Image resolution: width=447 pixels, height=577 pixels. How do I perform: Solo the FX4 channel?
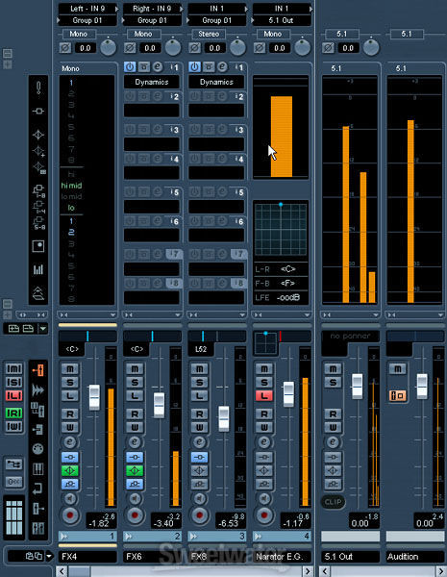[69, 383]
